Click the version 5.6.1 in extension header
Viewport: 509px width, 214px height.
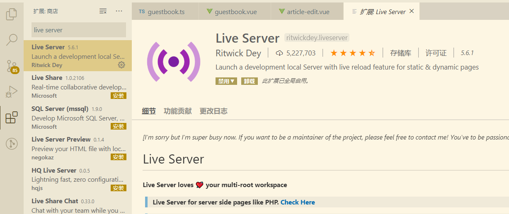(467, 53)
